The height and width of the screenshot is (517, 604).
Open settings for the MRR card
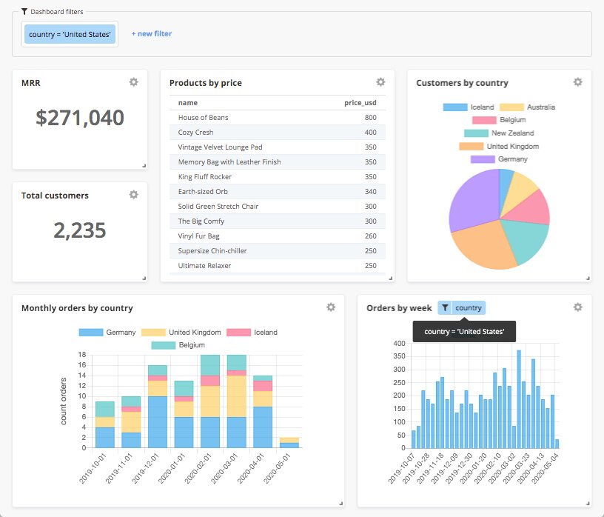pos(133,82)
